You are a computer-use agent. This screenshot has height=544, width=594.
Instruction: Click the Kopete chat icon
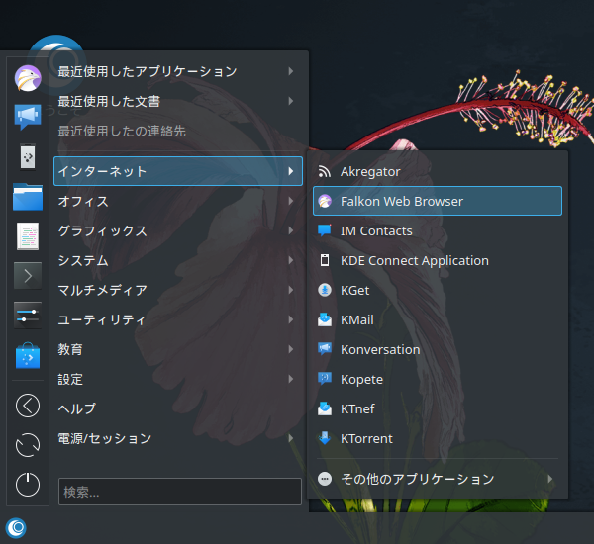click(325, 379)
